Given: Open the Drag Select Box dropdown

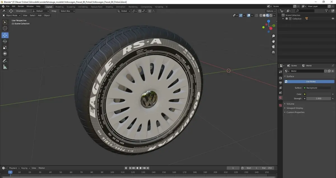Looking at the screenshot, I should pyautogui.click(x=67, y=11).
